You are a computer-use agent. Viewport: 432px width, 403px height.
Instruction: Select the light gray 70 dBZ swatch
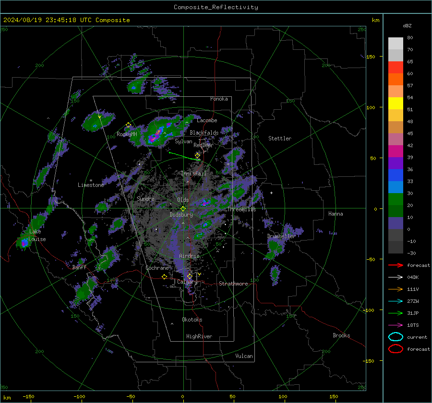coord(396,44)
